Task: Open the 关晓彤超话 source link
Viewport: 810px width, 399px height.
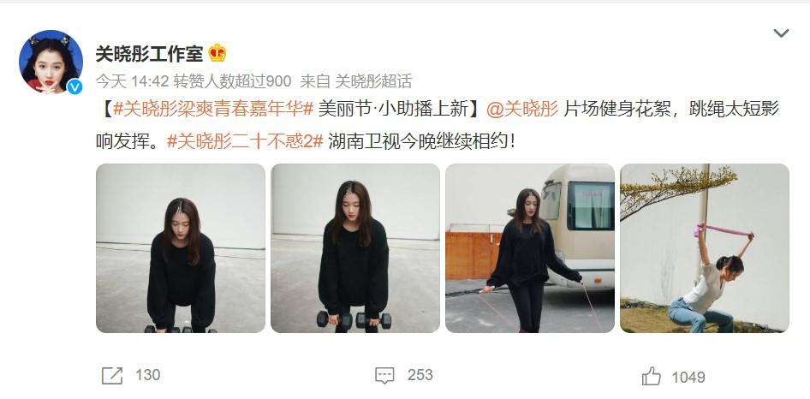Action: click(373, 80)
